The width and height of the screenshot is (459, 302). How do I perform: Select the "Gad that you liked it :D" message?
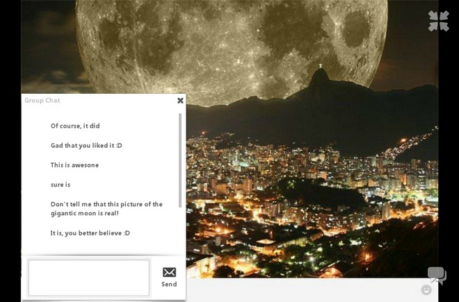(x=86, y=145)
